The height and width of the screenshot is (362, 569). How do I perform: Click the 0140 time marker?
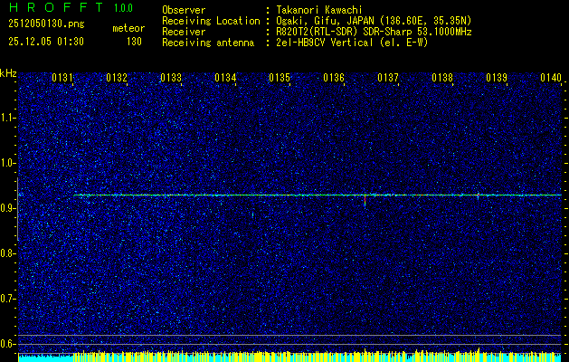click(551, 78)
